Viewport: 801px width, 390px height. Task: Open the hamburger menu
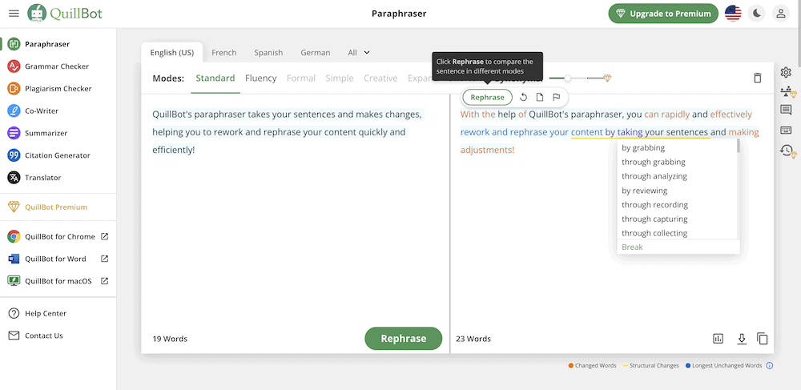pos(14,14)
